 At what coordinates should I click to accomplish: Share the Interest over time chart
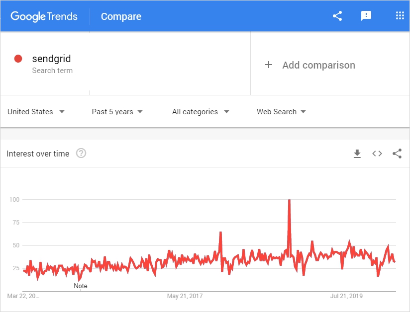point(397,154)
